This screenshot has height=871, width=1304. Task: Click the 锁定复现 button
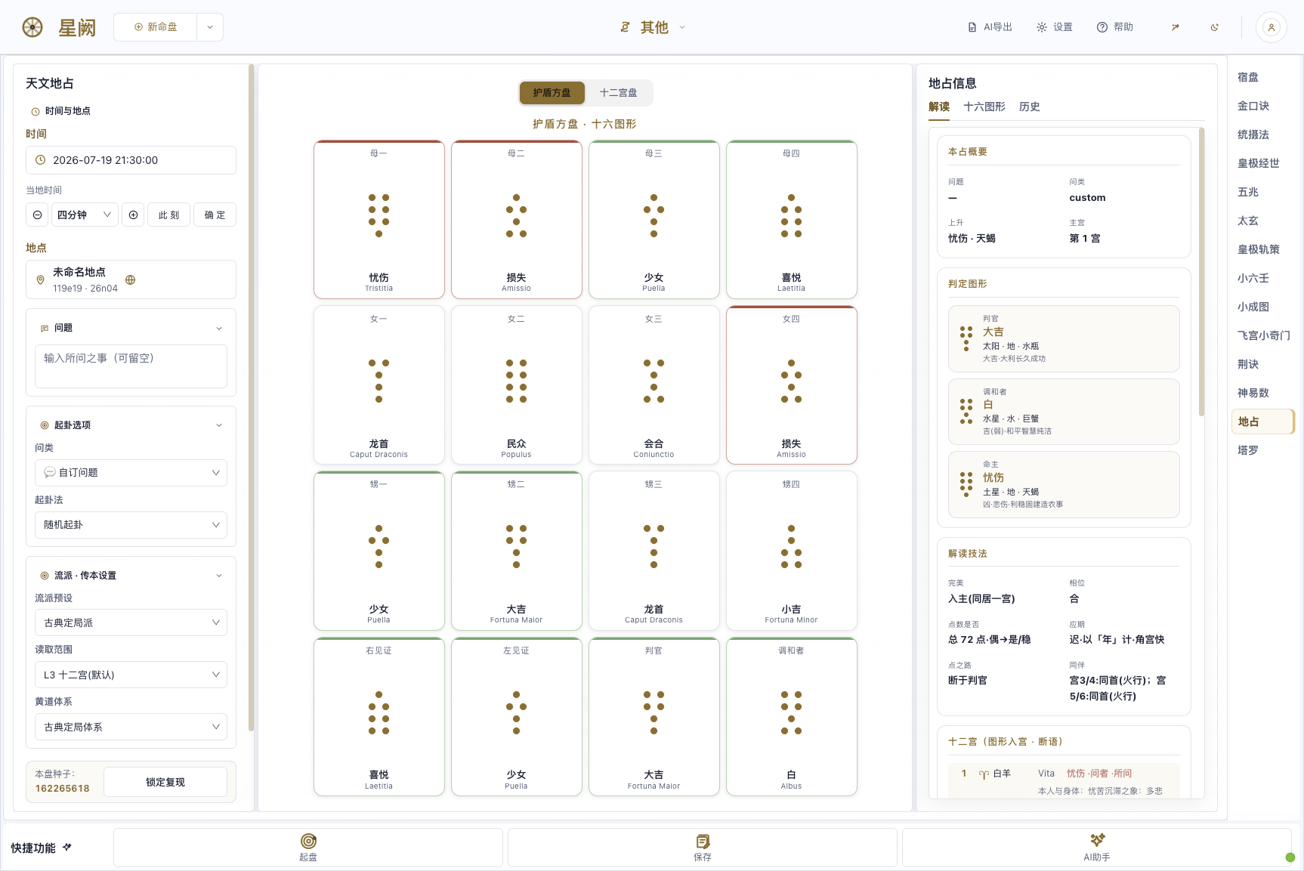pyautogui.click(x=165, y=783)
